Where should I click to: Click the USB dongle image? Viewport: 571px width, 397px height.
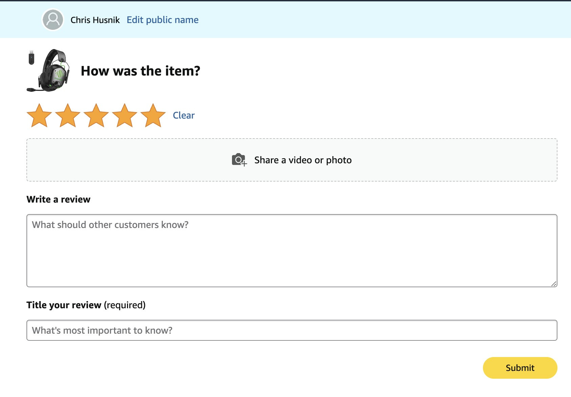[x=31, y=58]
